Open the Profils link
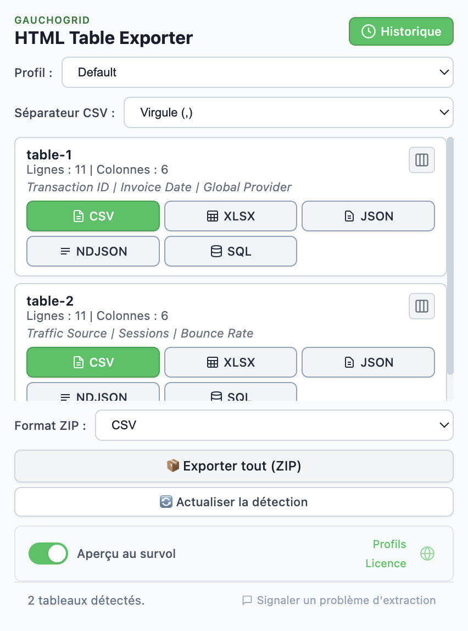The image size is (468, 631). click(x=389, y=544)
